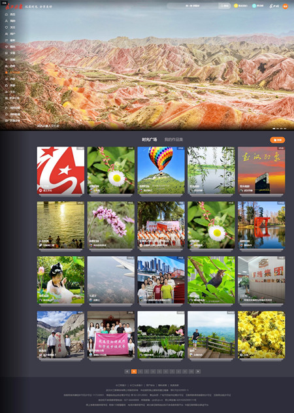Go to next page with right arrow
This screenshot has width=294, height=413.
(x=198, y=371)
